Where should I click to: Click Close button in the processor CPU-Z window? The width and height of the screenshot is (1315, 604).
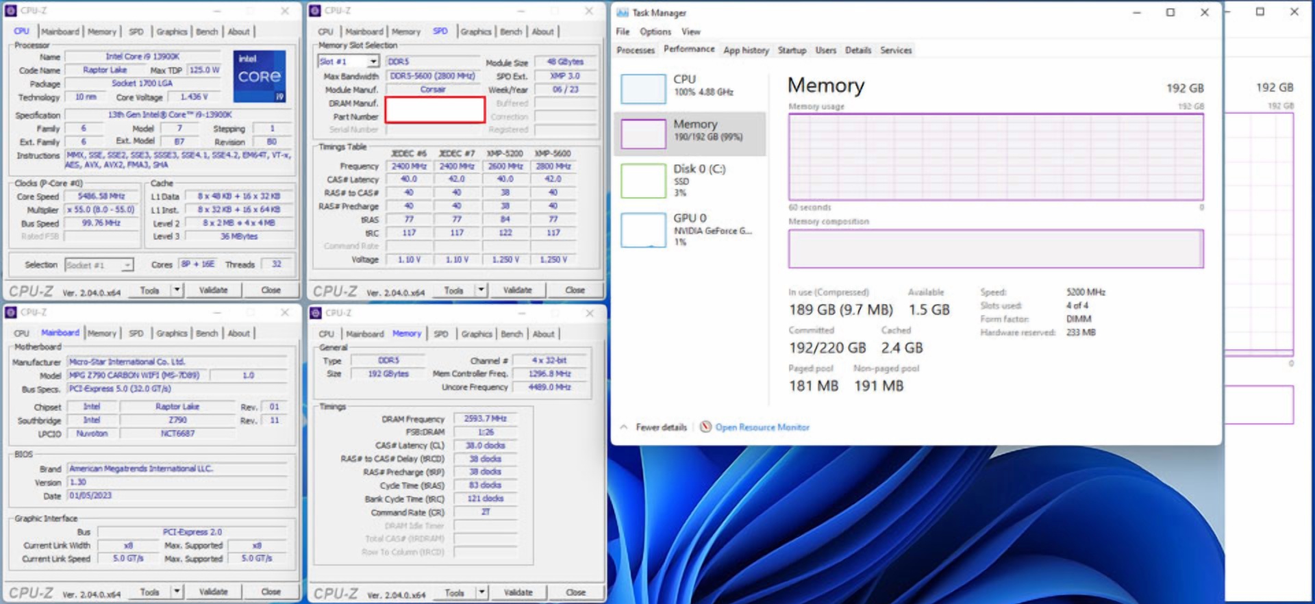click(x=271, y=290)
